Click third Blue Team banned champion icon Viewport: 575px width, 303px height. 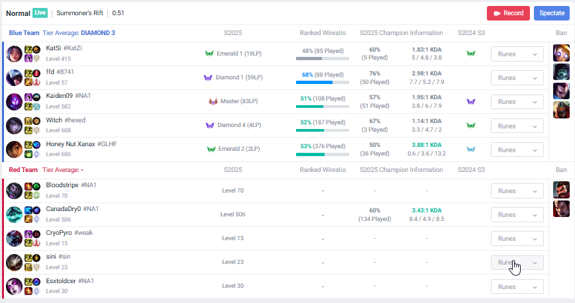(x=561, y=91)
